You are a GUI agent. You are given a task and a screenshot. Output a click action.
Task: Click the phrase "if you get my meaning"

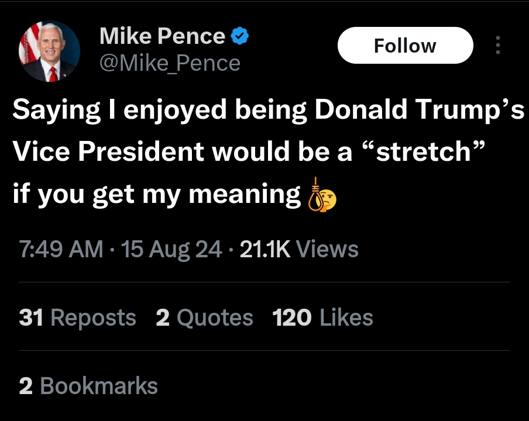tap(156, 194)
